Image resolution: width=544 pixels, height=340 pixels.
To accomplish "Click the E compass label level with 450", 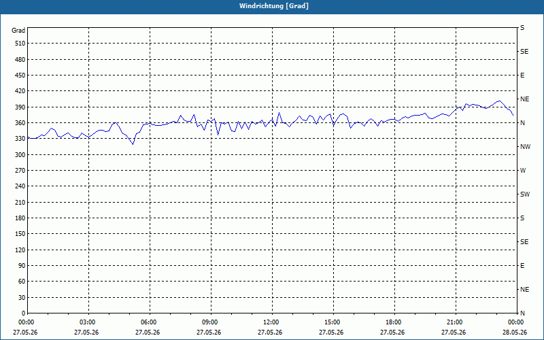I will (x=522, y=75).
